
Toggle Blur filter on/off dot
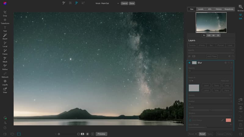click(x=189, y=63)
